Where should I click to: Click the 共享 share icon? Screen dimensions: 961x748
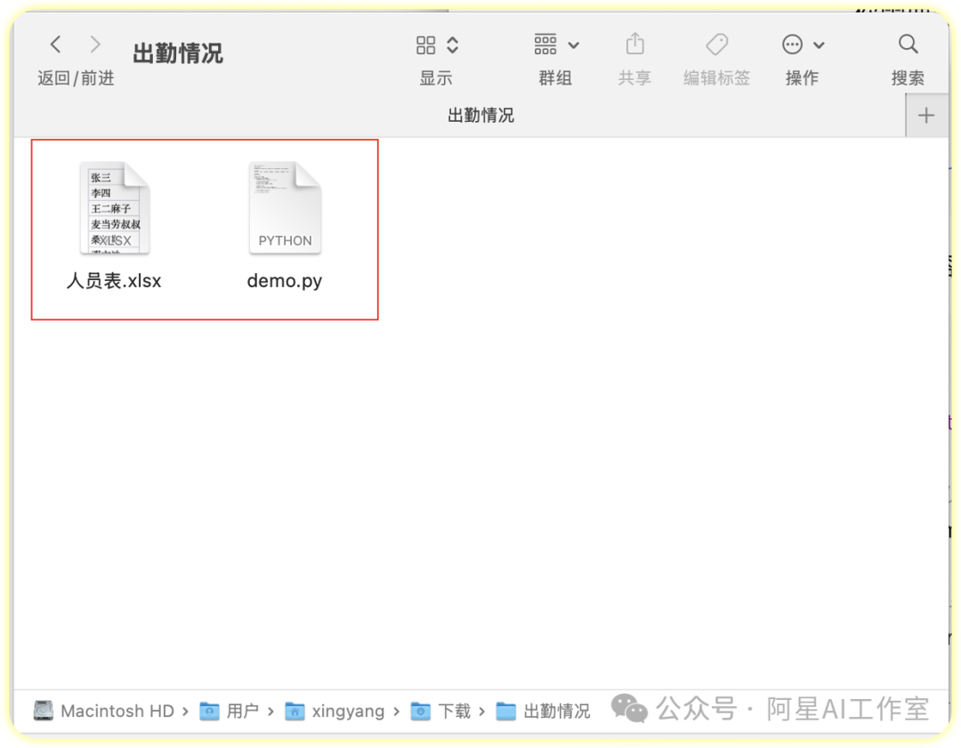[635, 44]
